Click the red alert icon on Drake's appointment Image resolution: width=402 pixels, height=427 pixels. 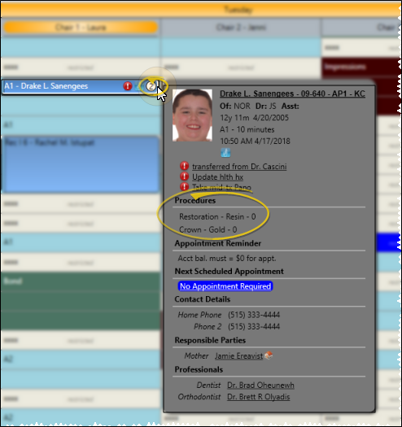coord(127,86)
